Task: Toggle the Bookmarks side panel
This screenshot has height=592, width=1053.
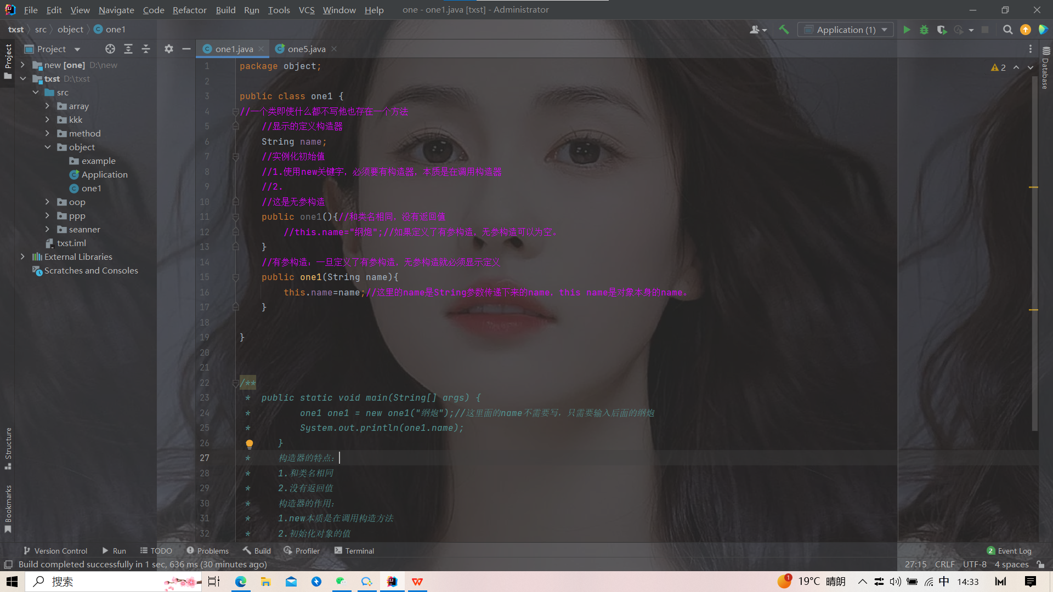Action: pyautogui.click(x=8, y=508)
